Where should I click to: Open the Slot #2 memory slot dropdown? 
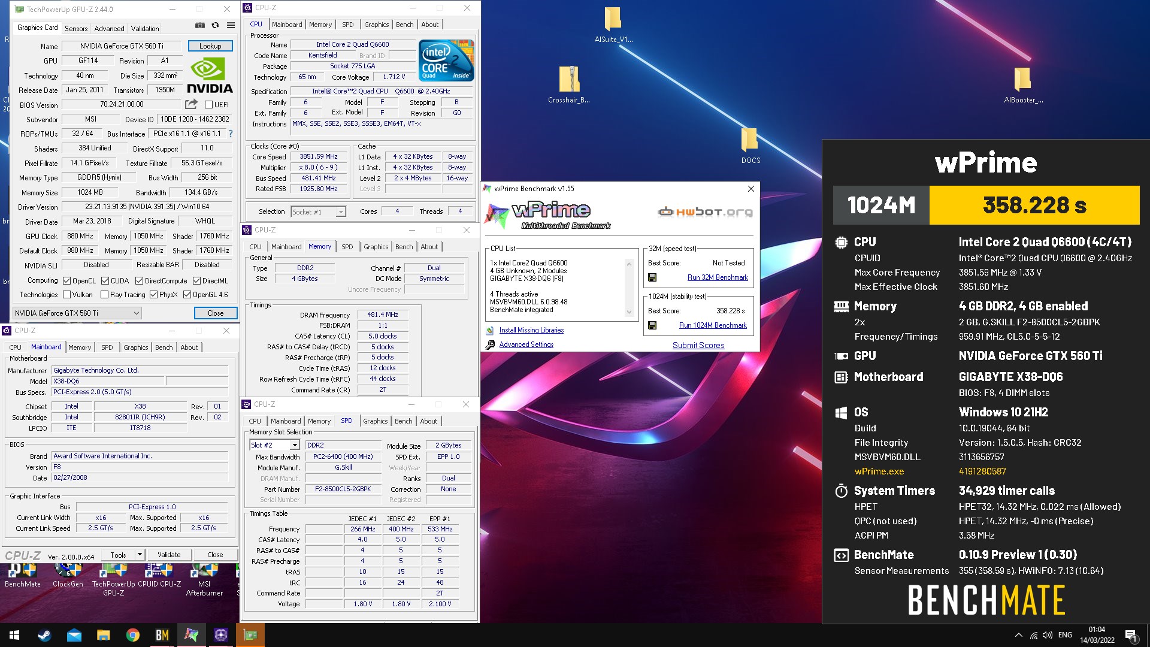pyautogui.click(x=274, y=445)
